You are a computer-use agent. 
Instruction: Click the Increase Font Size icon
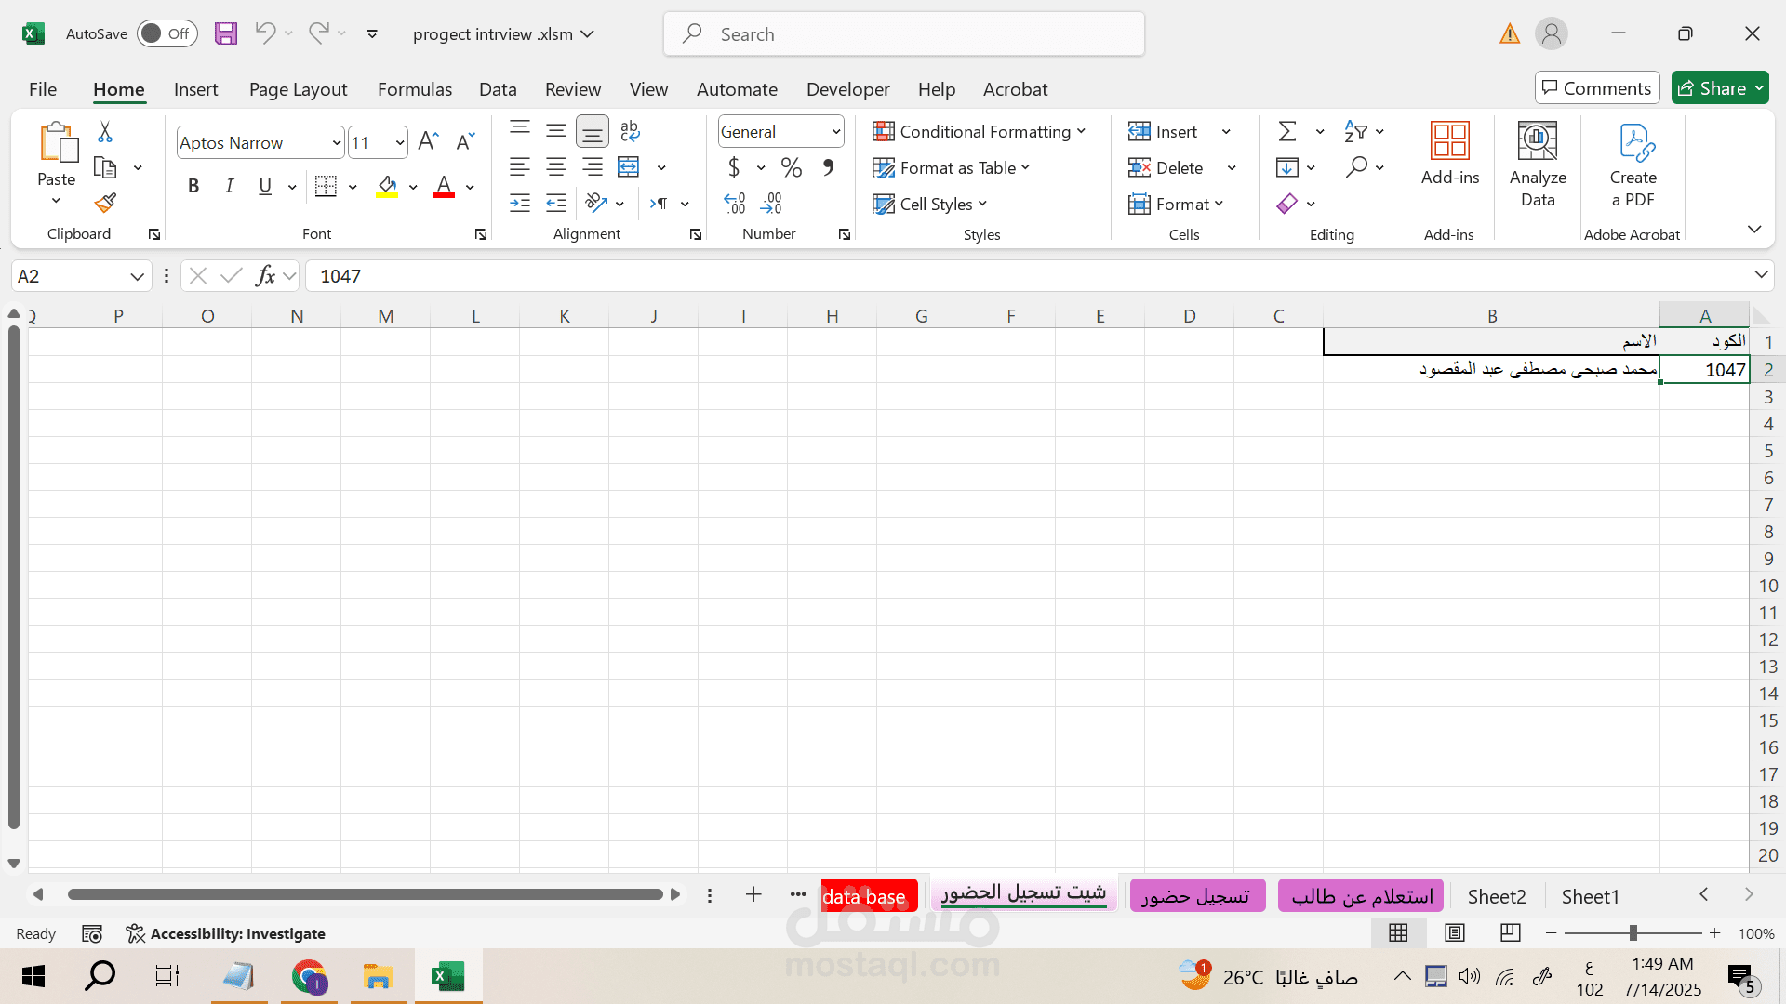[428, 141]
